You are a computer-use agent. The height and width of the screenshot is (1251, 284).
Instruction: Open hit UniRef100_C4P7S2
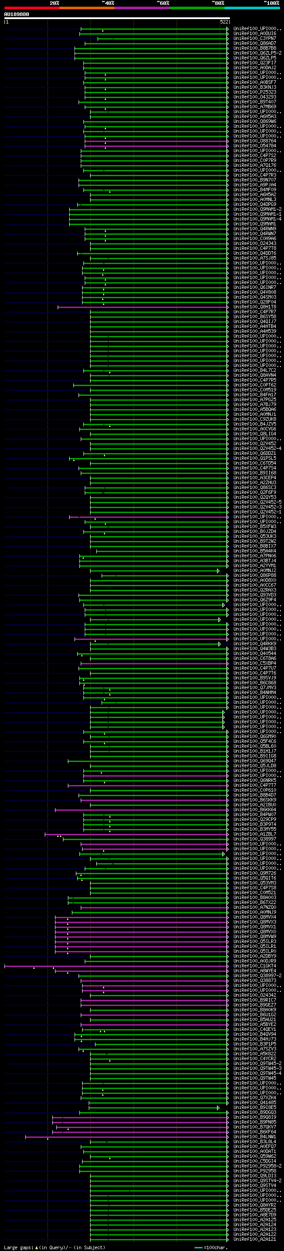tap(255, 155)
